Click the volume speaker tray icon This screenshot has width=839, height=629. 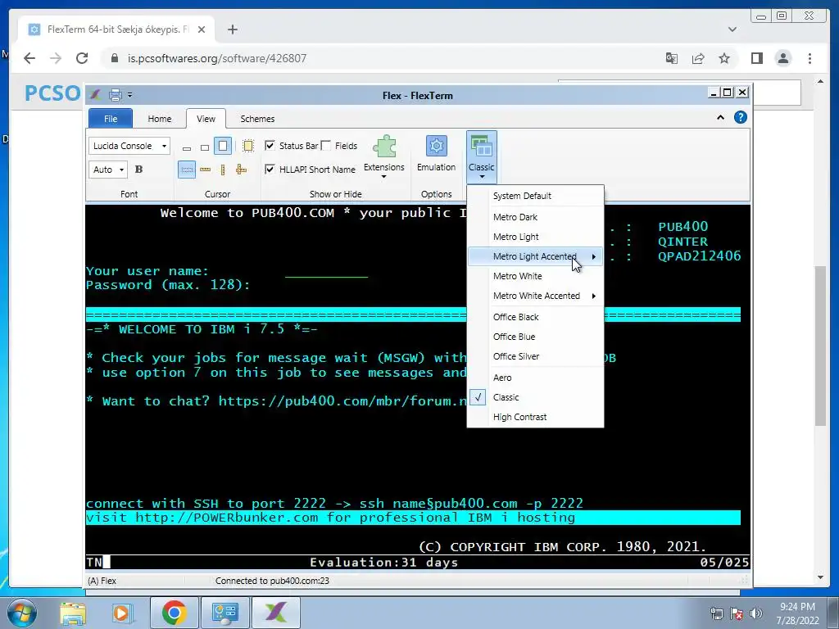(755, 613)
